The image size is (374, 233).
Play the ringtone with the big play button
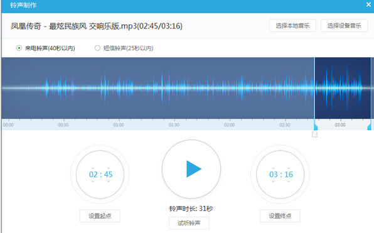tap(191, 170)
